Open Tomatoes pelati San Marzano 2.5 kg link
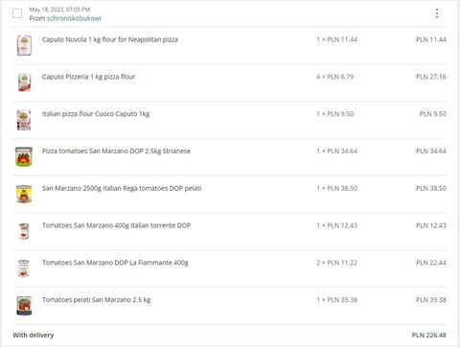 pos(96,300)
